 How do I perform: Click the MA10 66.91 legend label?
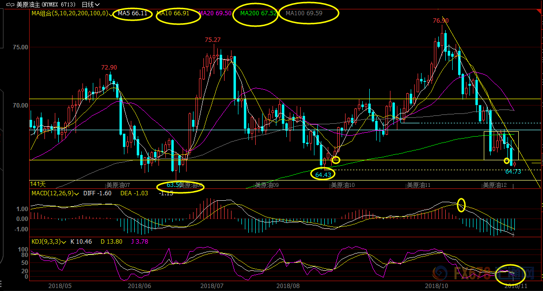click(173, 13)
